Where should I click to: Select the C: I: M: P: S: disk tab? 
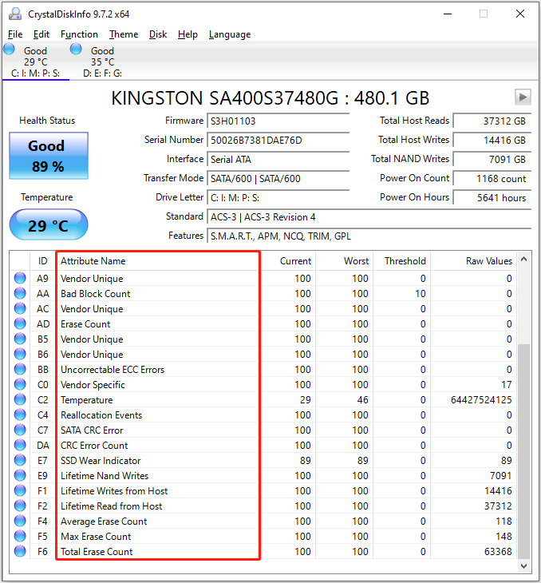[x=36, y=61]
